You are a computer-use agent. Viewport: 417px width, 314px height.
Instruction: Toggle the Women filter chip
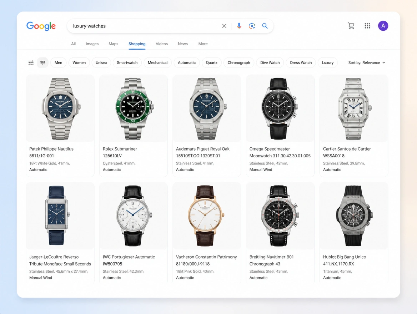tap(79, 63)
